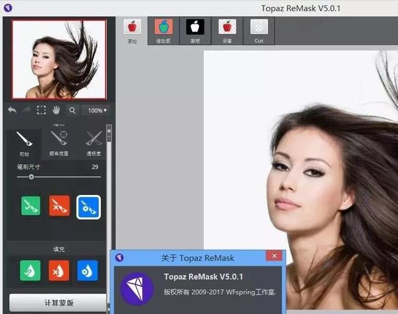The width and height of the screenshot is (398, 314).
Task: Switch to the keep view with checkered apple
Action: pyautogui.click(x=227, y=31)
